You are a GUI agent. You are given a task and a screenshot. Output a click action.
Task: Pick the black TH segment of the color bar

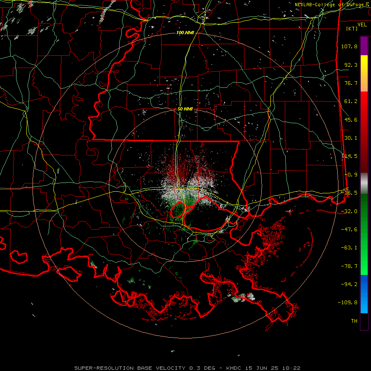pos(364,322)
